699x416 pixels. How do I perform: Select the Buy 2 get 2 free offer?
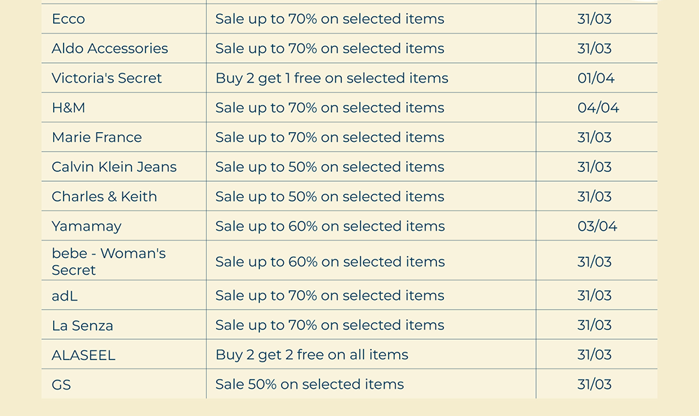coord(312,355)
